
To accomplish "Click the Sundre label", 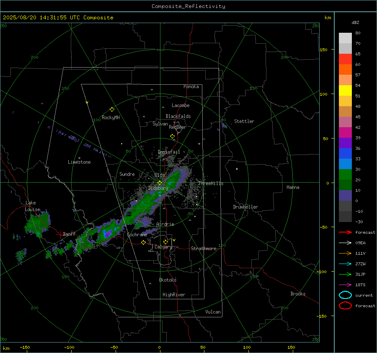I will 127,174.
